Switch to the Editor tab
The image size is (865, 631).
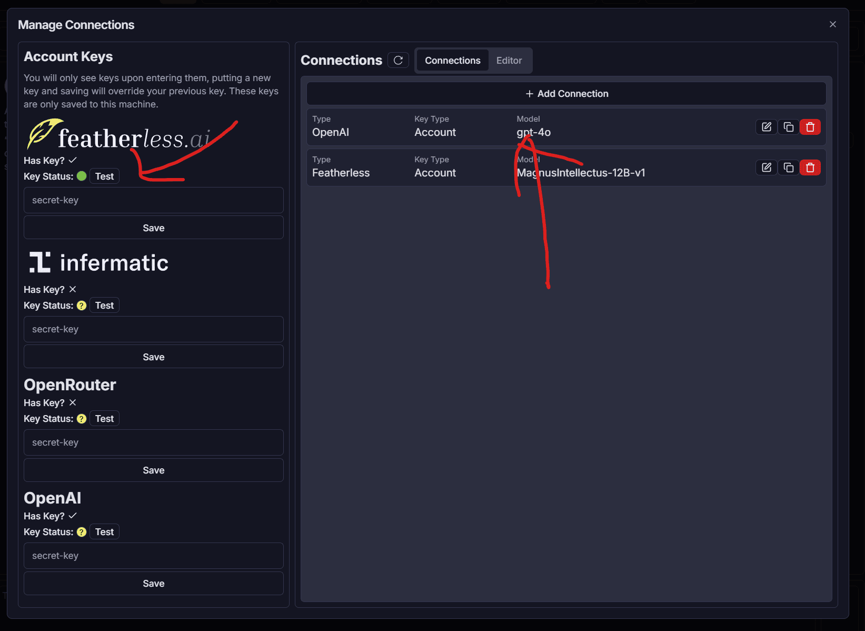[509, 61]
